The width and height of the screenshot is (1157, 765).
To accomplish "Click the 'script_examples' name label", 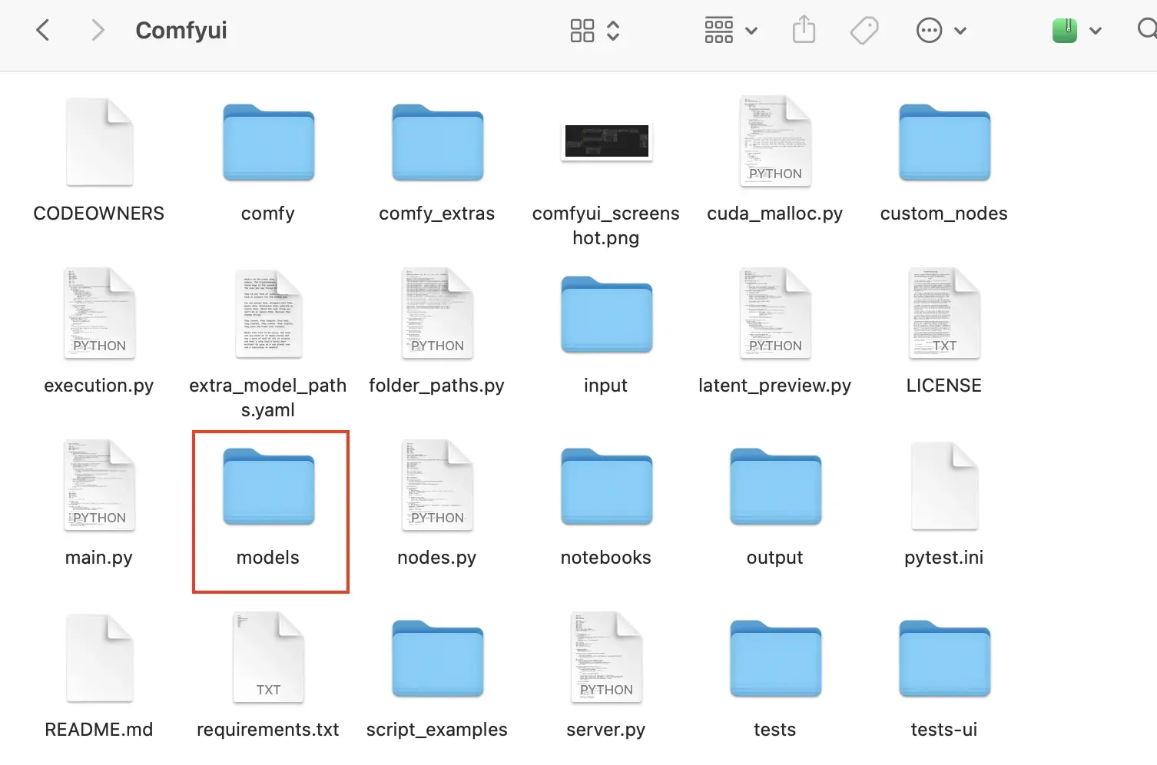I will click(437, 730).
